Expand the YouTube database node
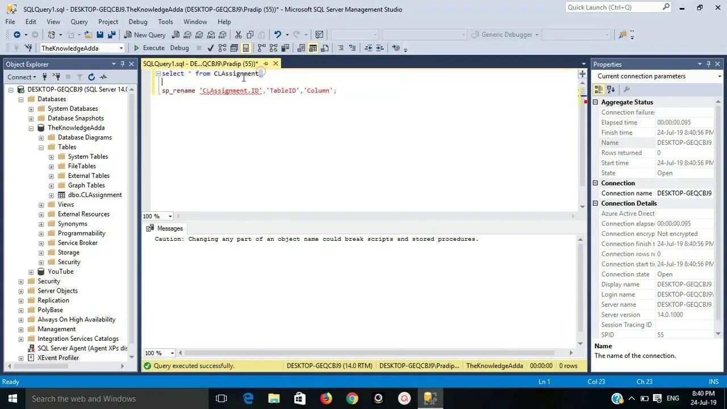The width and height of the screenshot is (727, 409). (31, 272)
